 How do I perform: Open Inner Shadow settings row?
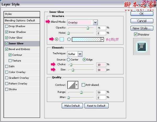point(22,32)
